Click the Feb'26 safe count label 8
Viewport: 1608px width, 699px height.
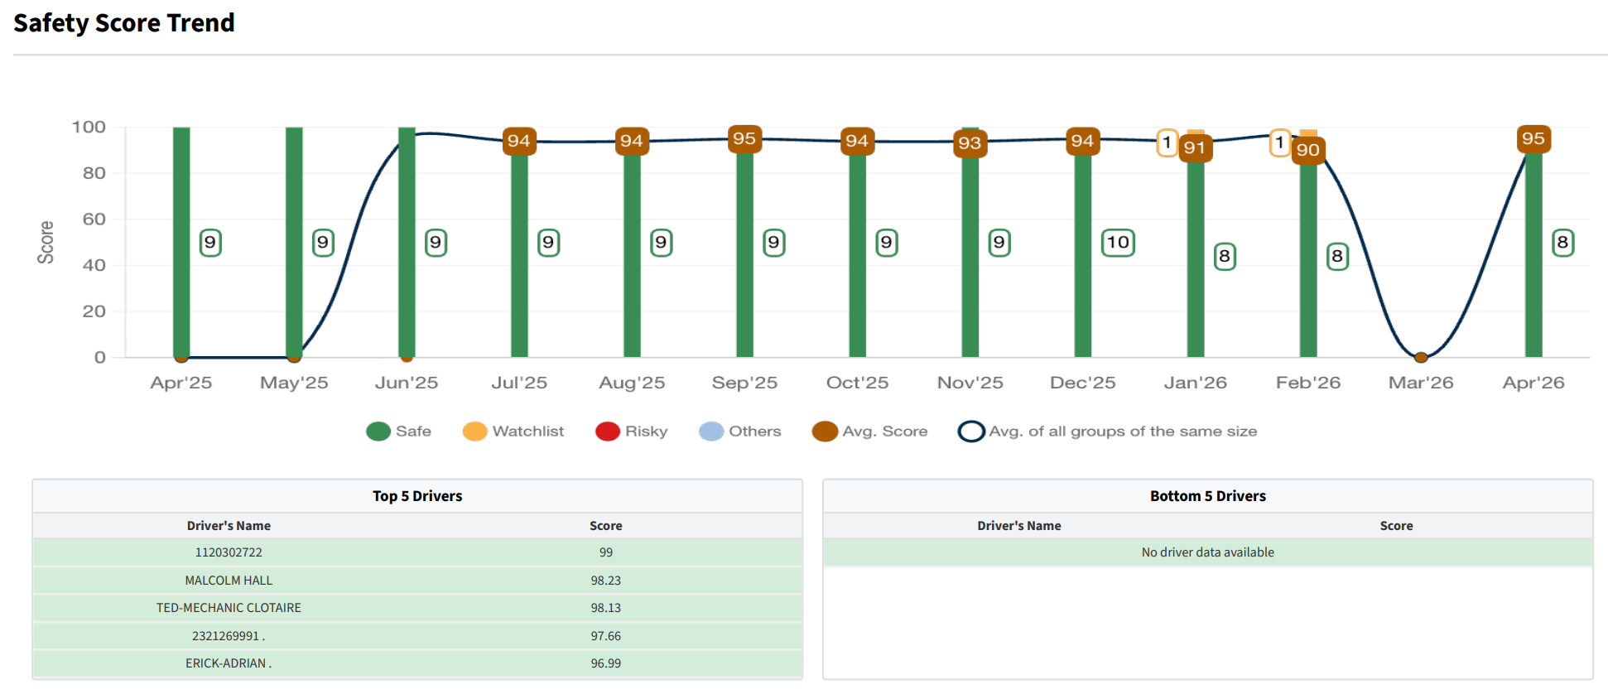pyautogui.click(x=1337, y=257)
